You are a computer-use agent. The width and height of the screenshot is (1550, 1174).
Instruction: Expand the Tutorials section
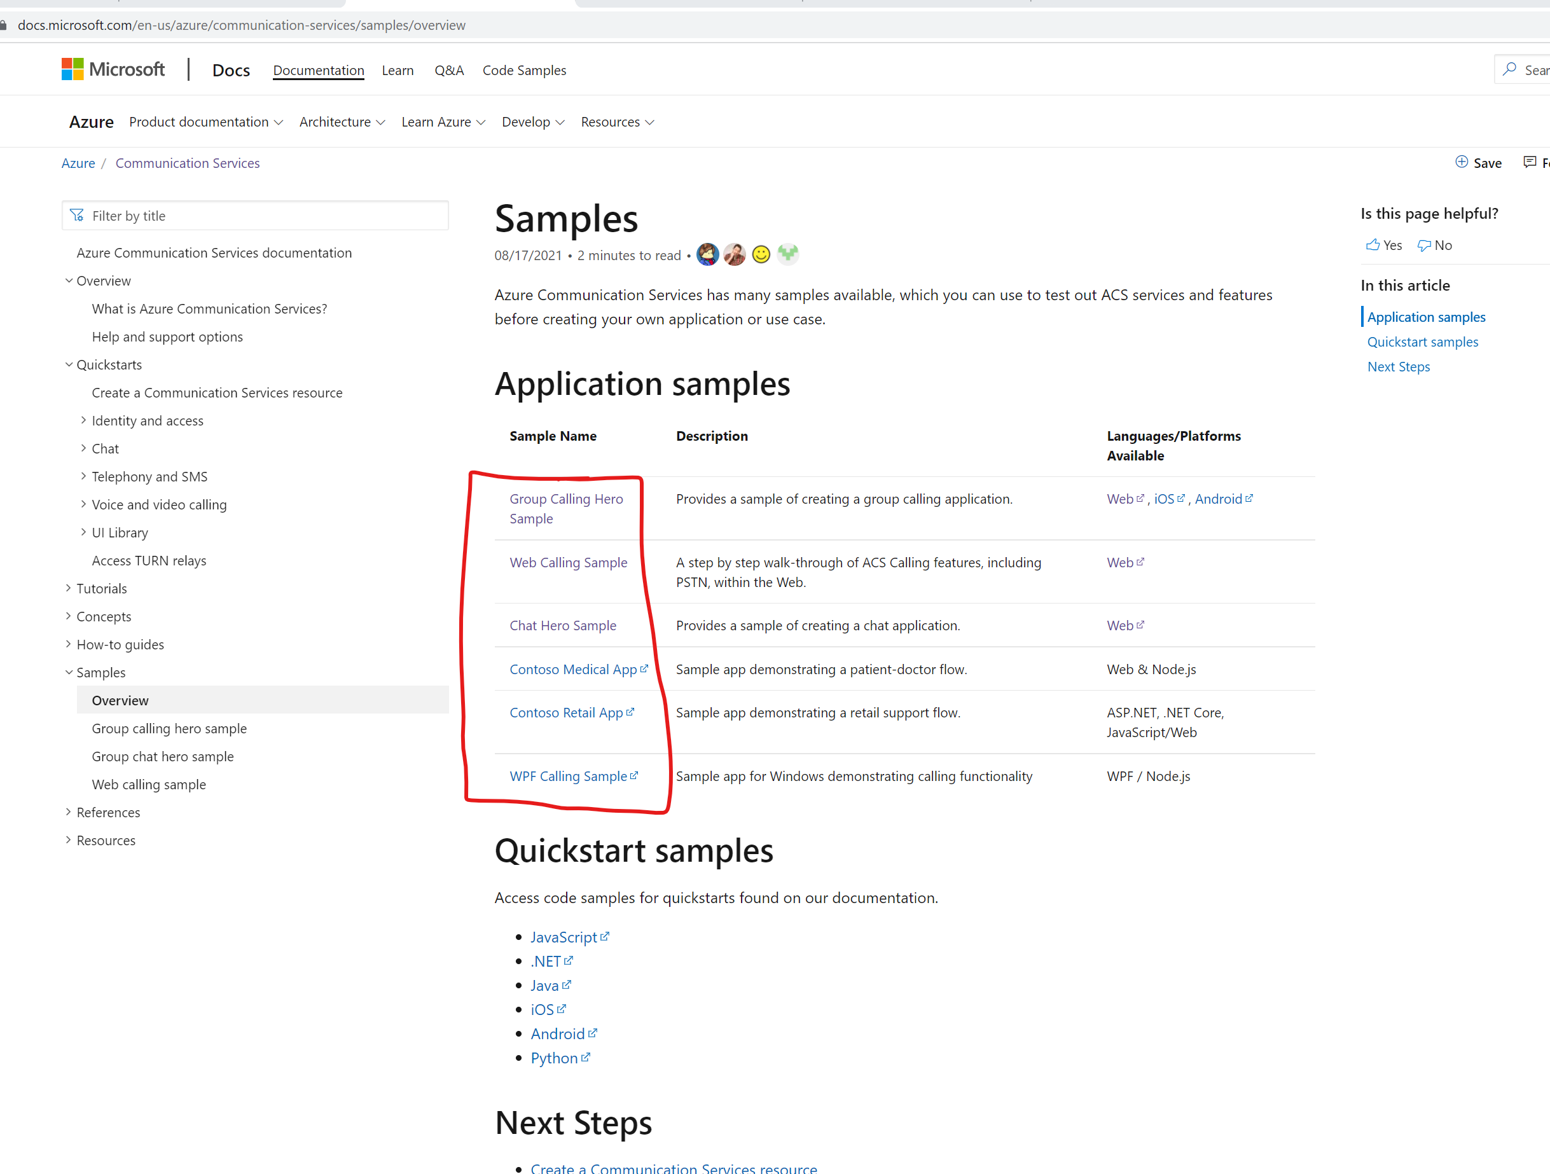click(69, 588)
